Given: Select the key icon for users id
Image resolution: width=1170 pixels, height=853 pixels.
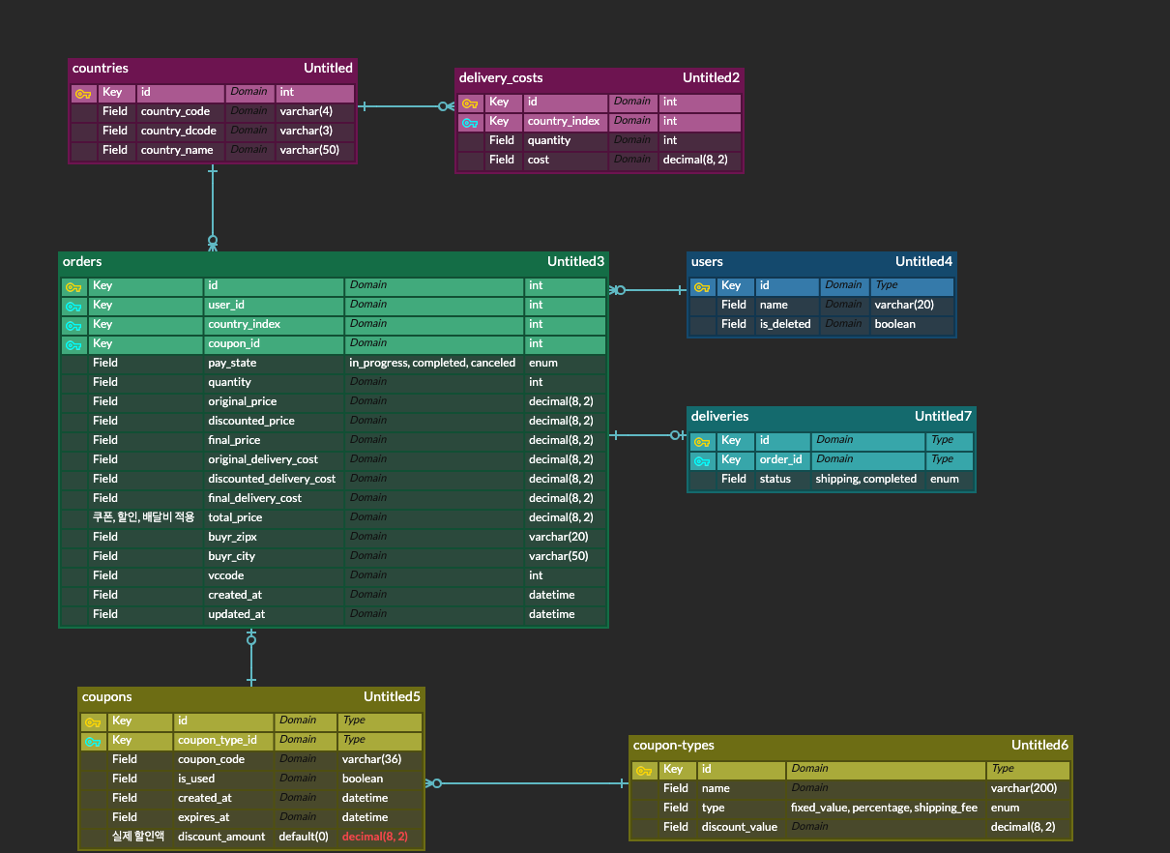Looking at the screenshot, I should click(703, 285).
